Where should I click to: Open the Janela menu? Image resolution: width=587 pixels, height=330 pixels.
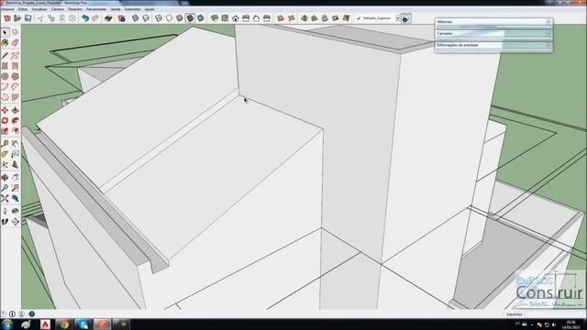[x=116, y=8]
